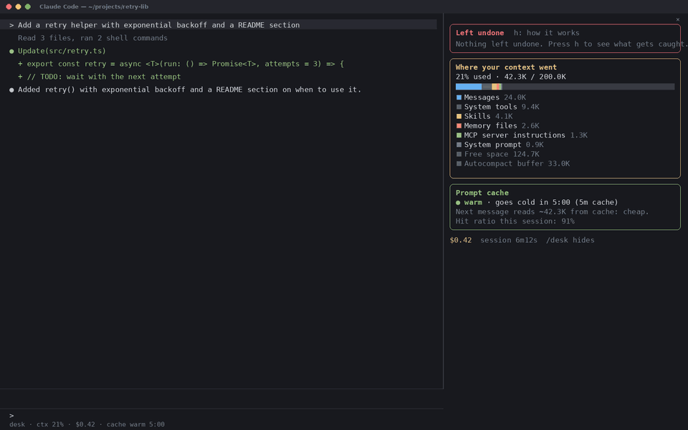This screenshot has width=688, height=430.
Task: Click the '/desk hides' hint
Action: 570,240
